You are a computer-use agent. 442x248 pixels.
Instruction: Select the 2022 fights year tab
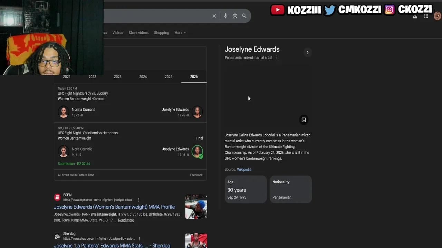(92, 77)
